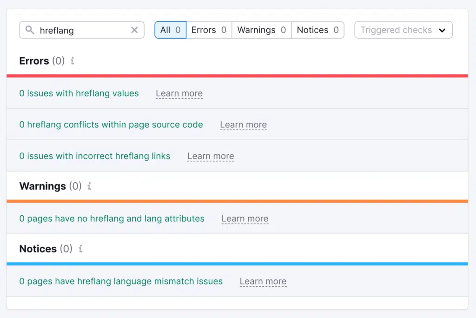This screenshot has width=476, height=318.
Task: Click the Triggered checks chevron arrow
Action: [442, 31]
